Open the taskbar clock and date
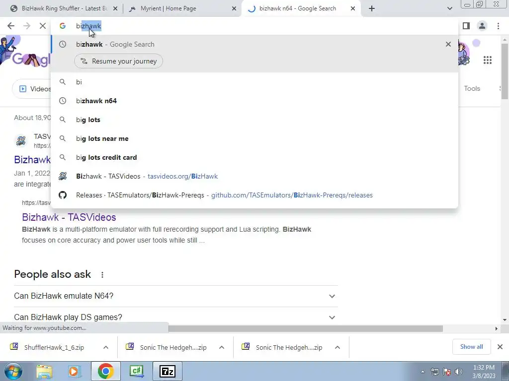Image resolution: width=509 pixels, height=381 pixels. pyautogui.click(x=484, y=372)
